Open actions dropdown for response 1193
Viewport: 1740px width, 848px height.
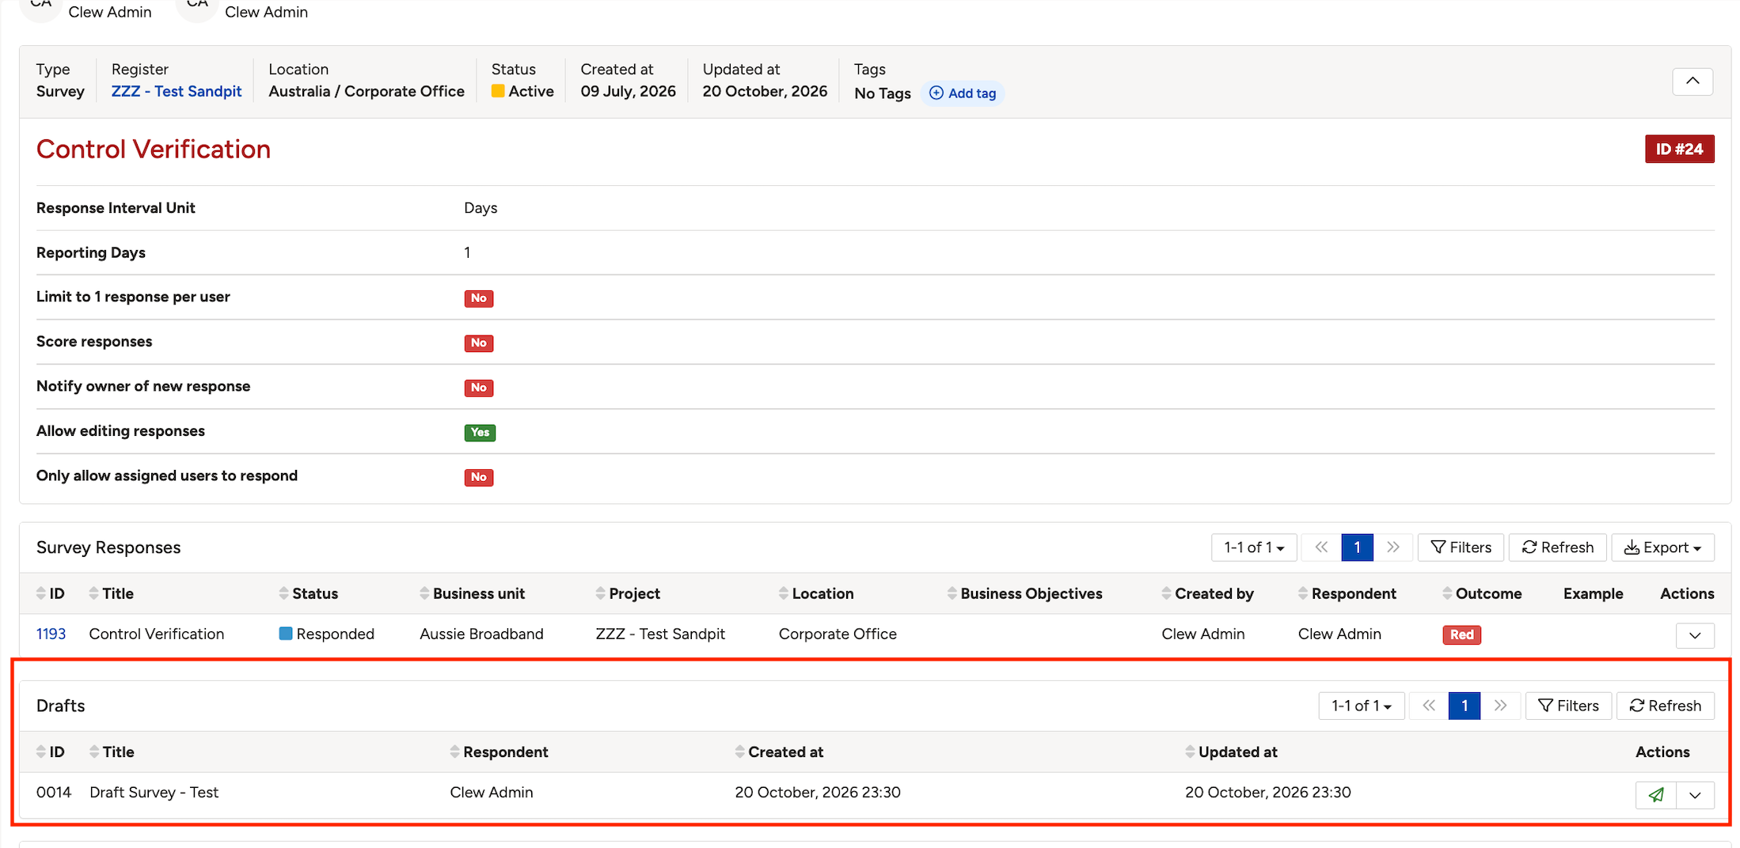tap(1695, 635)
